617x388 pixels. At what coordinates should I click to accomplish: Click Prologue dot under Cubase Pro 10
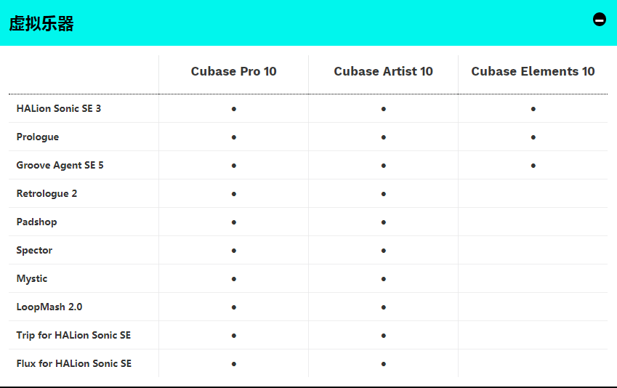click(234, 137)
